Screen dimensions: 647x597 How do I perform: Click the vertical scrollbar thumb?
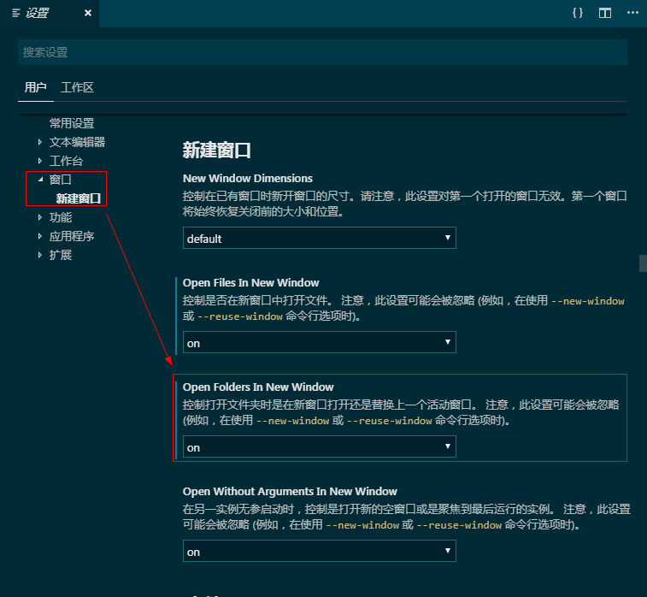643,263
